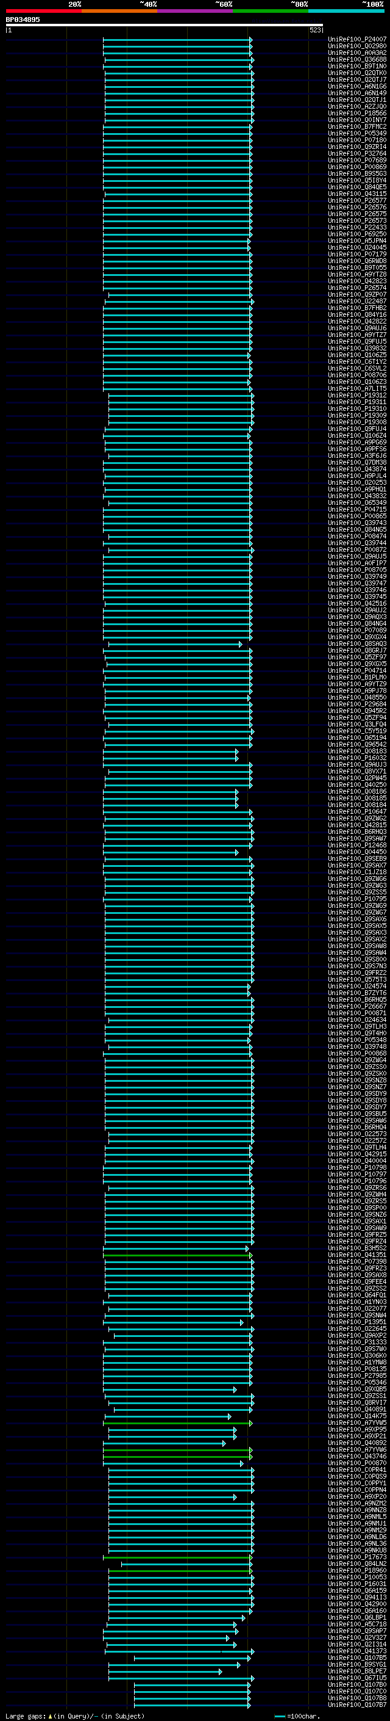390x1721 pixels.
Task: Select hit label UniRef100_P27985
Action: click(x=357, y=1375)
